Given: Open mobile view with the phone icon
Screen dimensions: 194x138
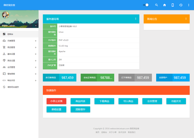Looking at the screenshot, I should coord(173,5).
